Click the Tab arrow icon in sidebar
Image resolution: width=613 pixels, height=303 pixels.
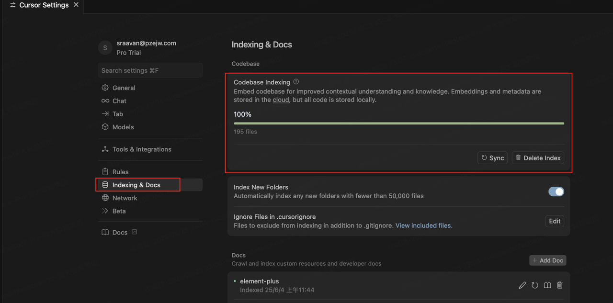pos(105,114)
